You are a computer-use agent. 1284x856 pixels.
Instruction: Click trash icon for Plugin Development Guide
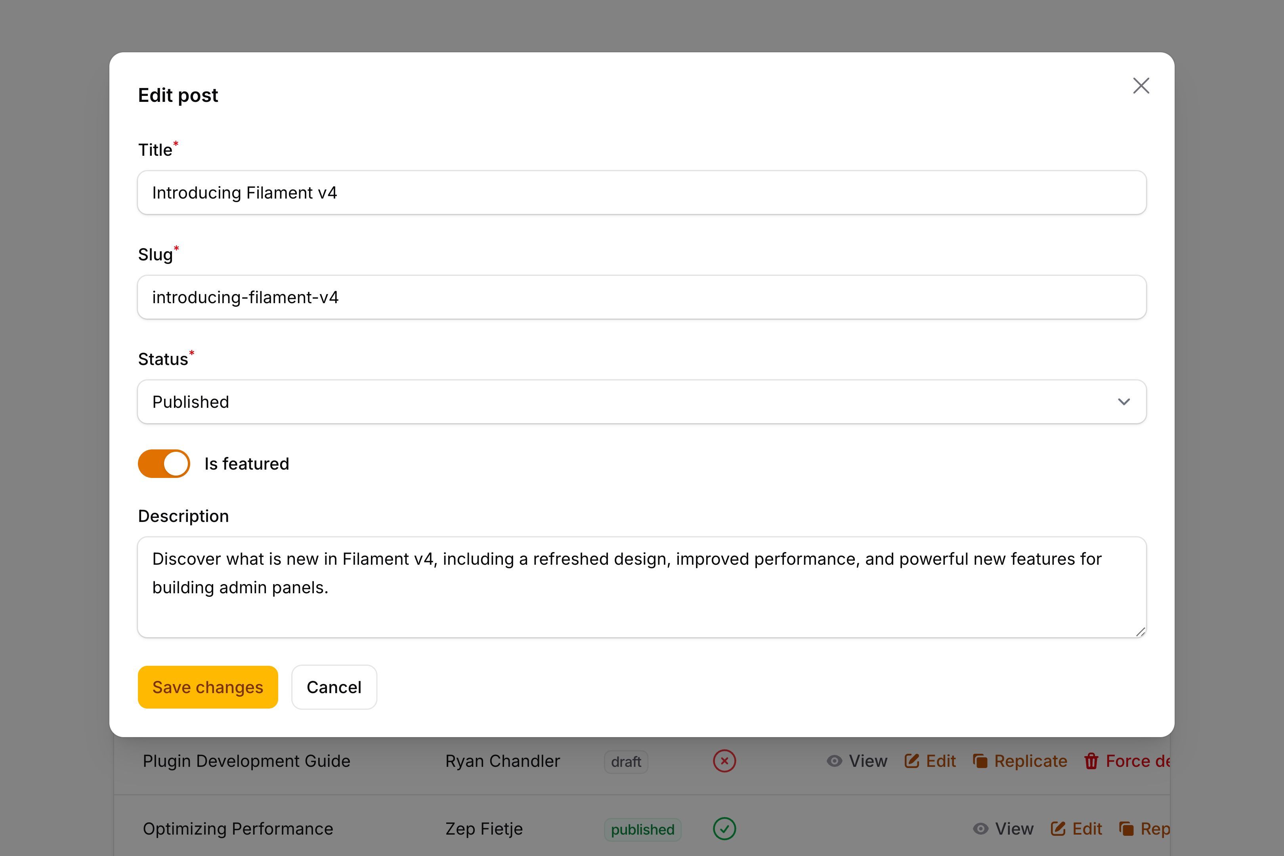point(1091,761)
